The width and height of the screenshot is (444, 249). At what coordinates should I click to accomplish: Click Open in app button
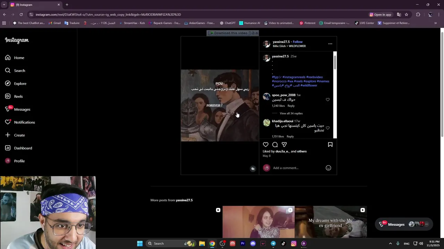381,15
